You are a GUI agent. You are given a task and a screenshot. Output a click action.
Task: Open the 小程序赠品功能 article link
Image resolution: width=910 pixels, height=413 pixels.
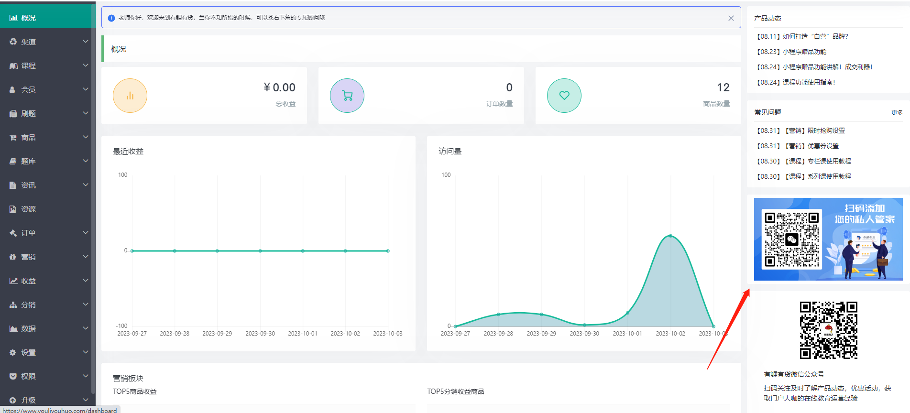point(791,52)
